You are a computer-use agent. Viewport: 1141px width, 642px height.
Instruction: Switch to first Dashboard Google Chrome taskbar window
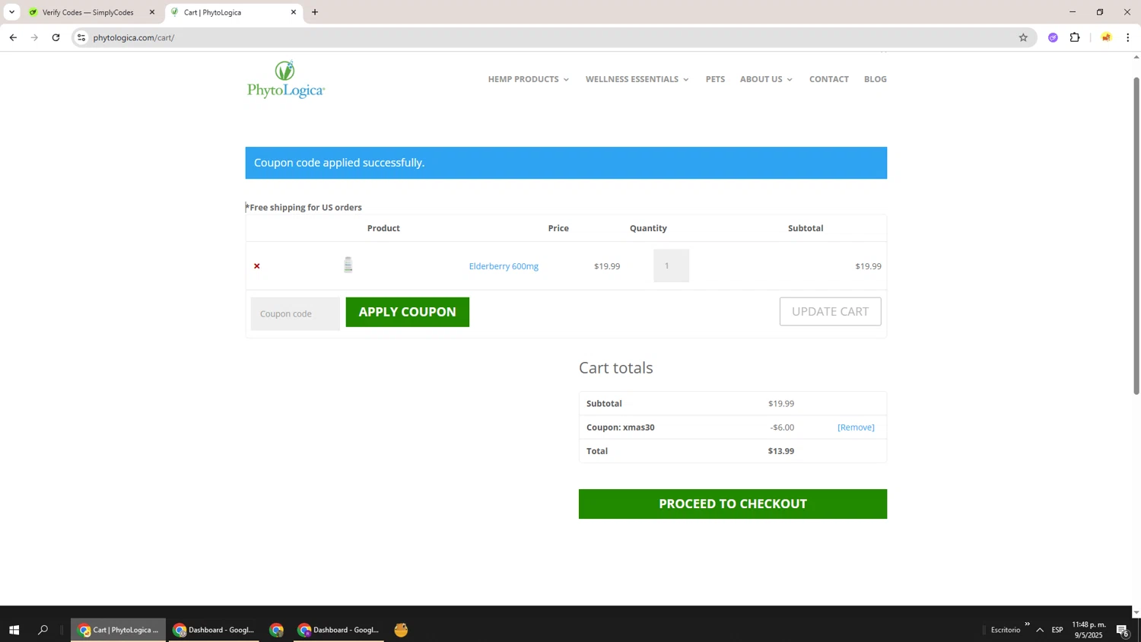[214, 630]
